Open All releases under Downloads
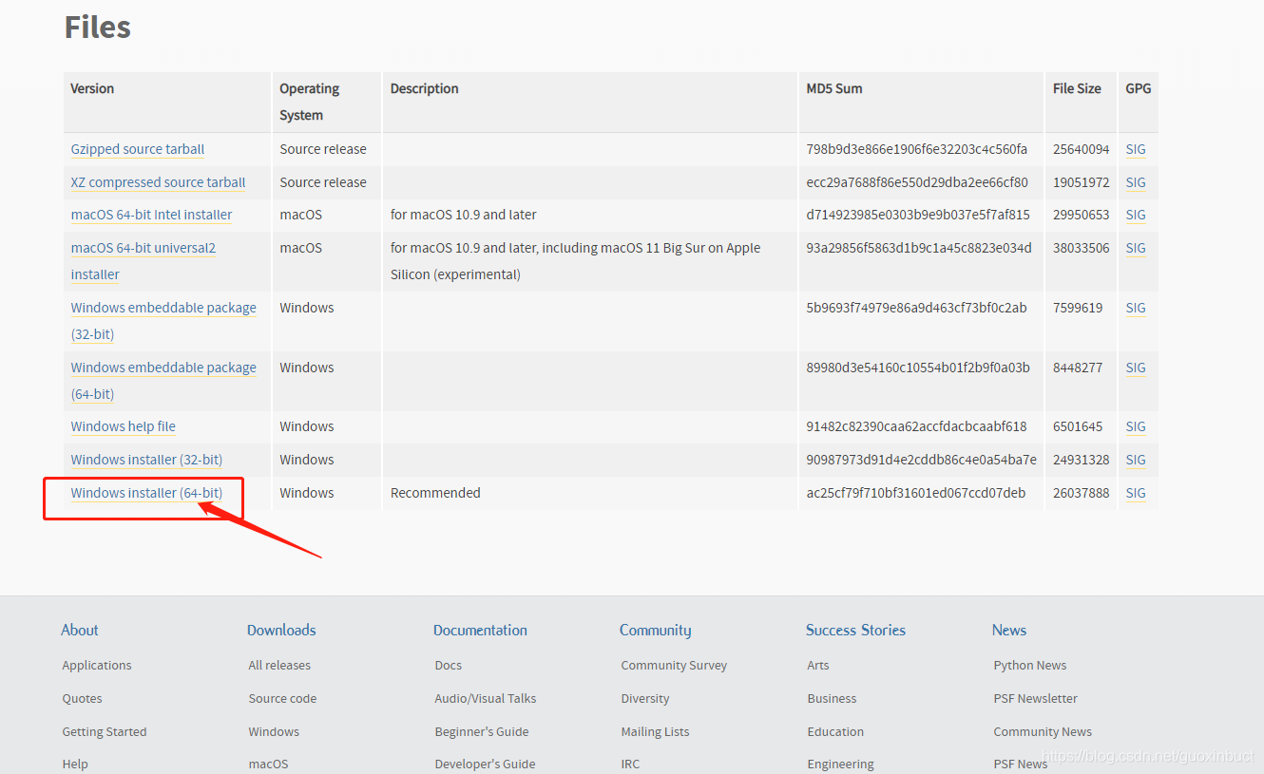The width and height of the screenshot is (1264, 774). click(279, 666)
